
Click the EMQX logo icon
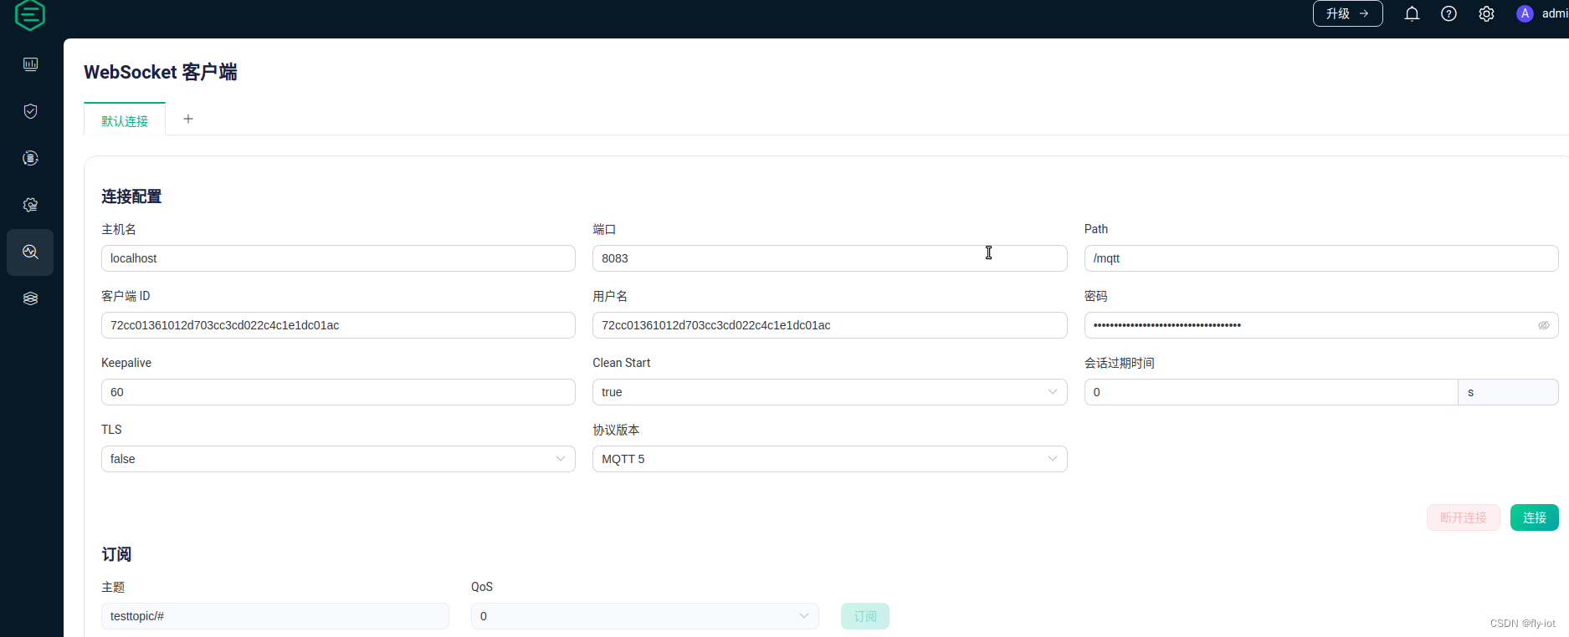point(30,15)
